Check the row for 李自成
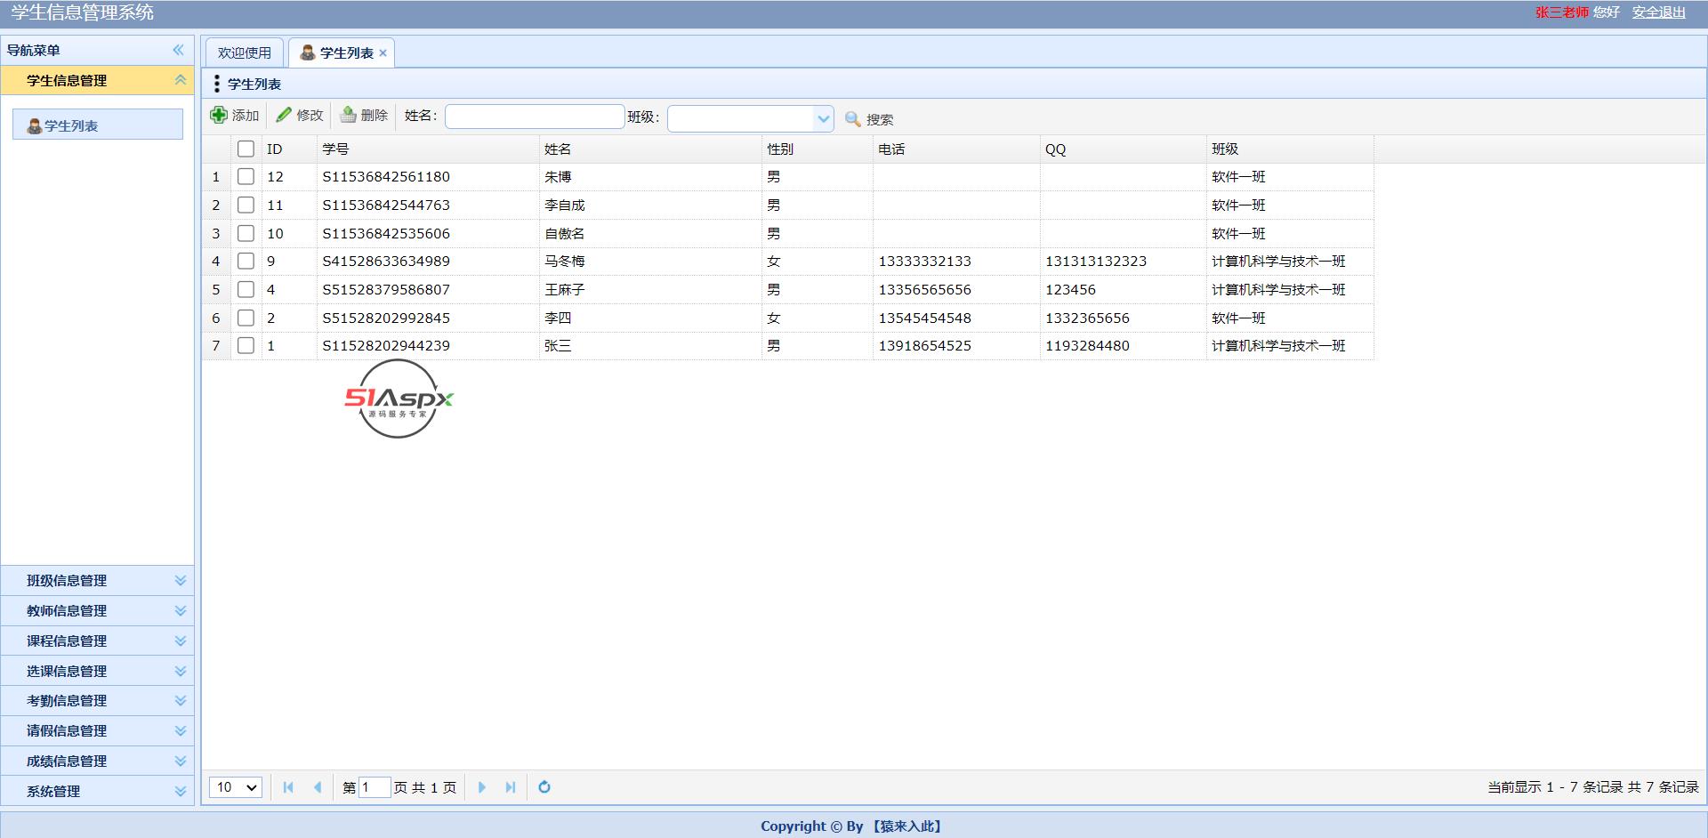The width and height of the screenshot is (1708, 838). click(246, 205)
